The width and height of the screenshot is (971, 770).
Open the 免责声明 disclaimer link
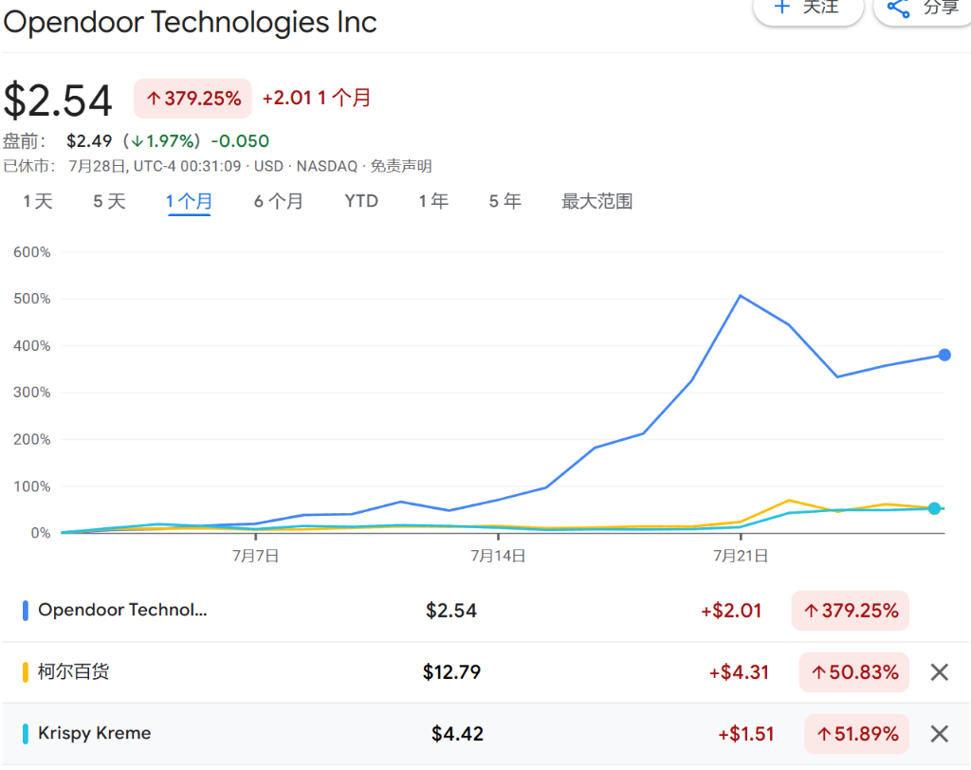point(401,167)
